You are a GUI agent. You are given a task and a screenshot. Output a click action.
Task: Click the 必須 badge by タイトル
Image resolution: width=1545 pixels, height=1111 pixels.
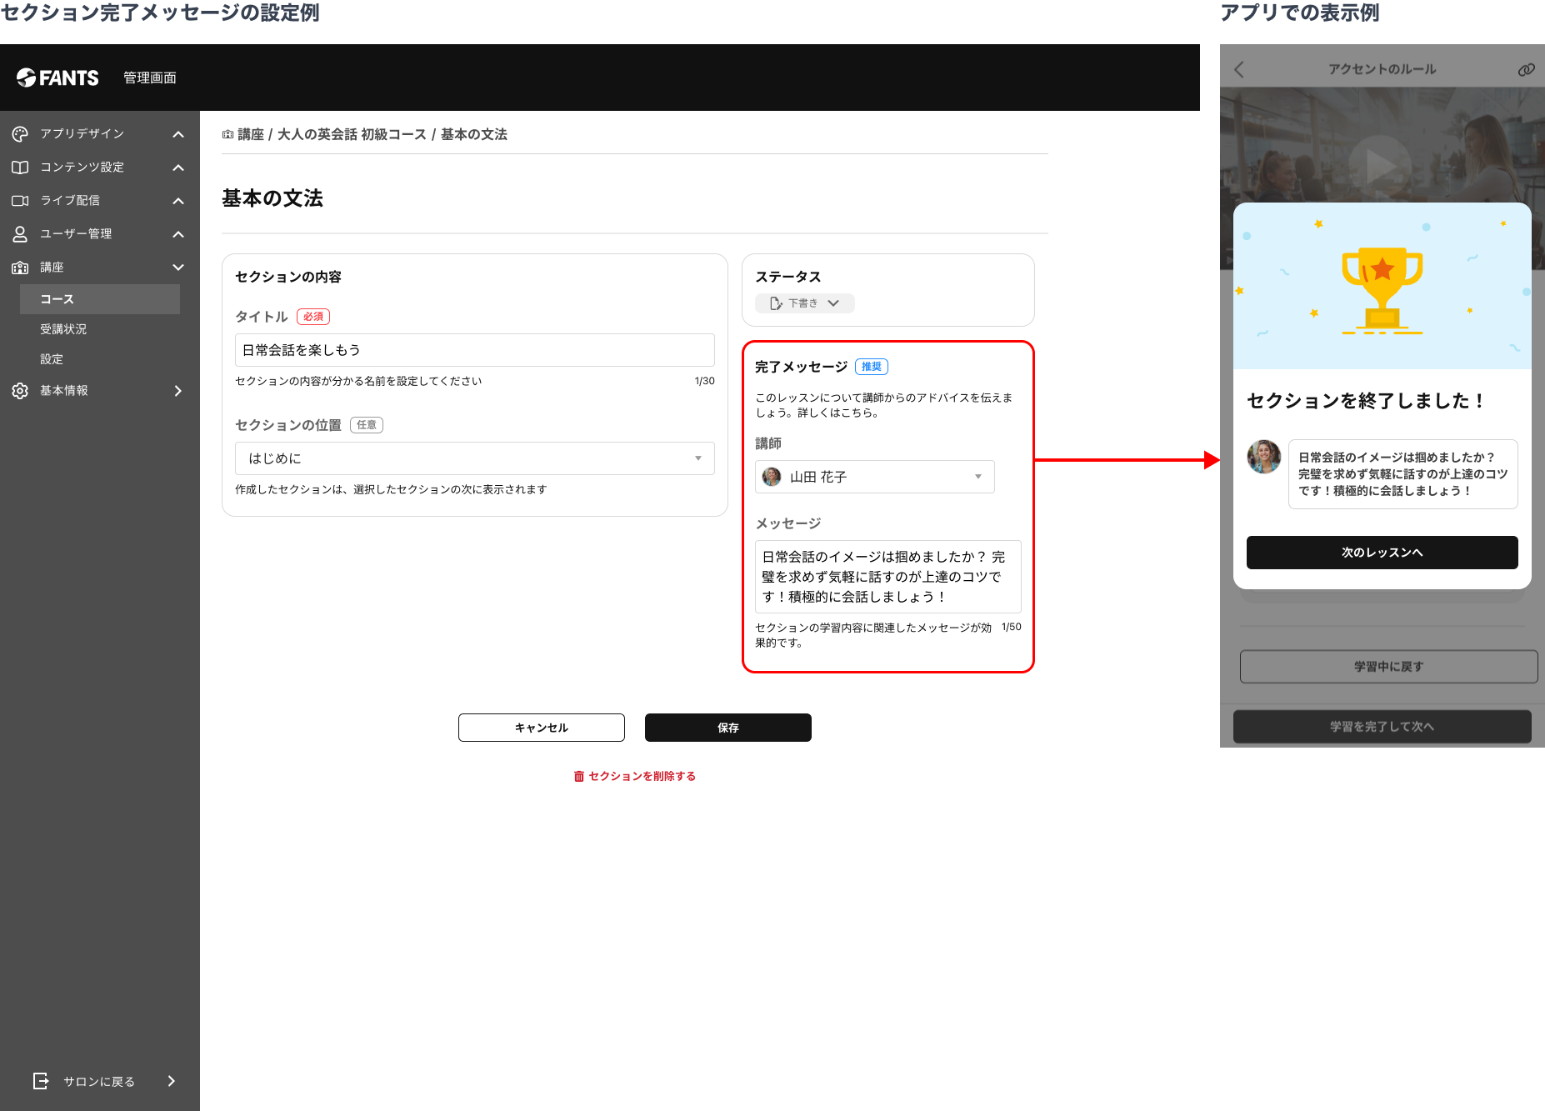[313, 317]
